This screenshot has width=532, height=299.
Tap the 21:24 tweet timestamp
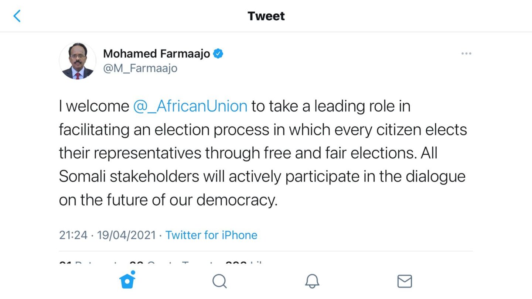[x=73, y=235]
